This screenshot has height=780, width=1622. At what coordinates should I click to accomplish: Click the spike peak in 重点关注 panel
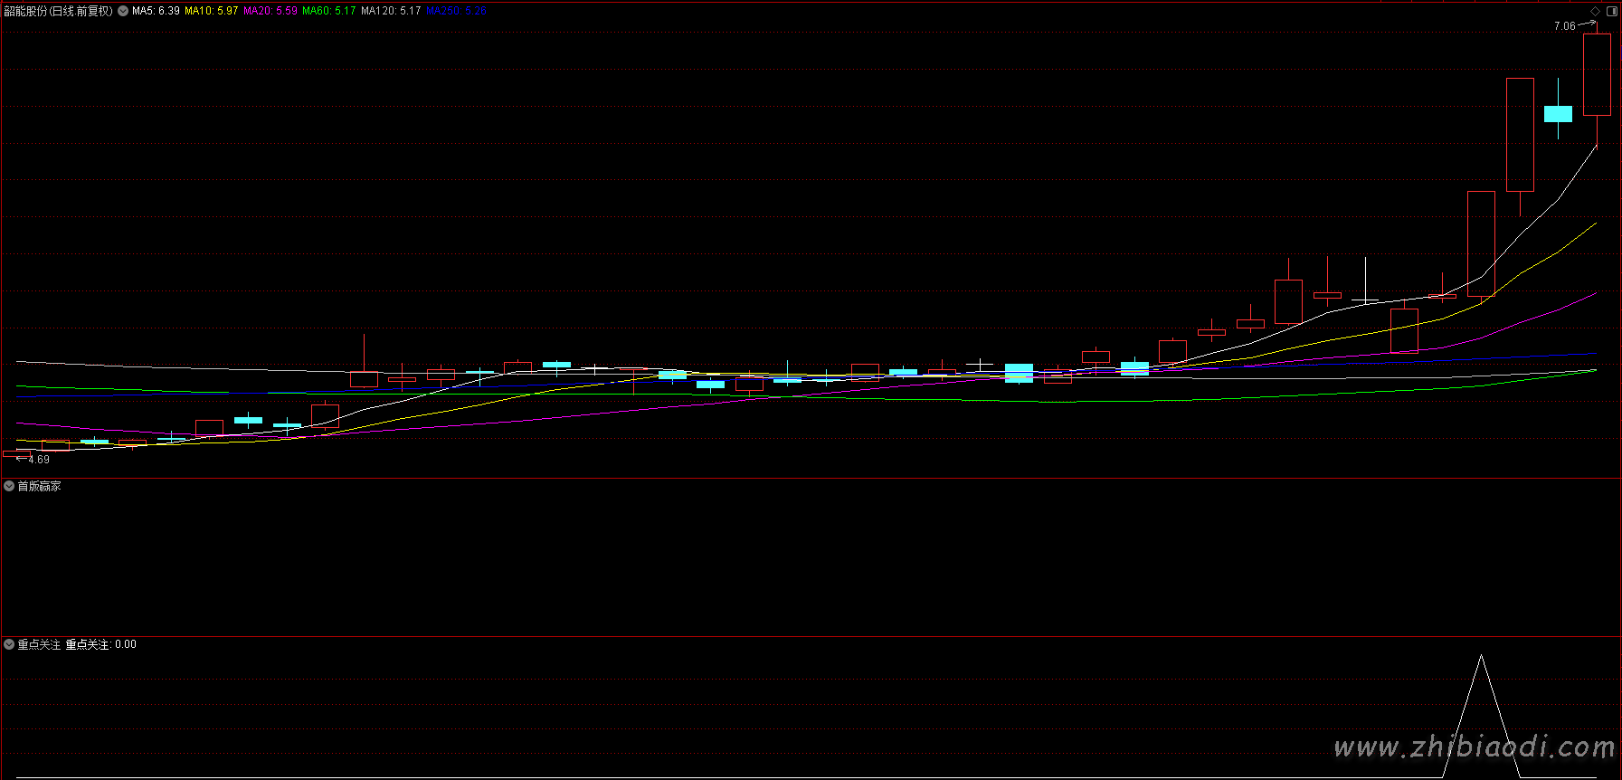(x=1481, y=658)
